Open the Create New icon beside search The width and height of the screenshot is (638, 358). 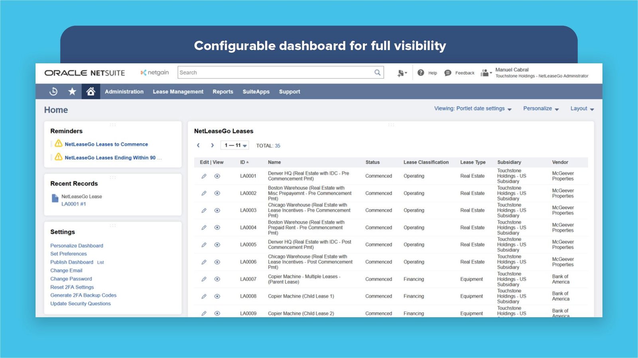(x=402, y=73)
